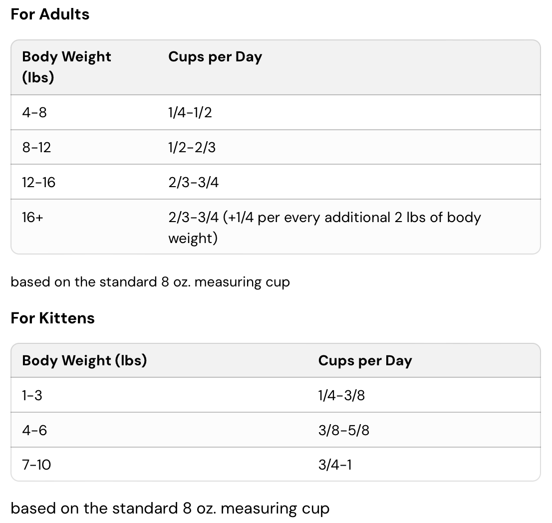Select the "4-6" kitten body weight cell
This screenshot has height=523, width=552.
[x=34, y=430]
